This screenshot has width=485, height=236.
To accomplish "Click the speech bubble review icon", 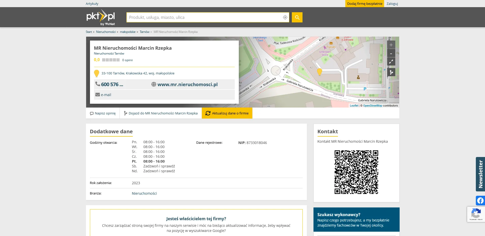I will (x=92, y=113).
